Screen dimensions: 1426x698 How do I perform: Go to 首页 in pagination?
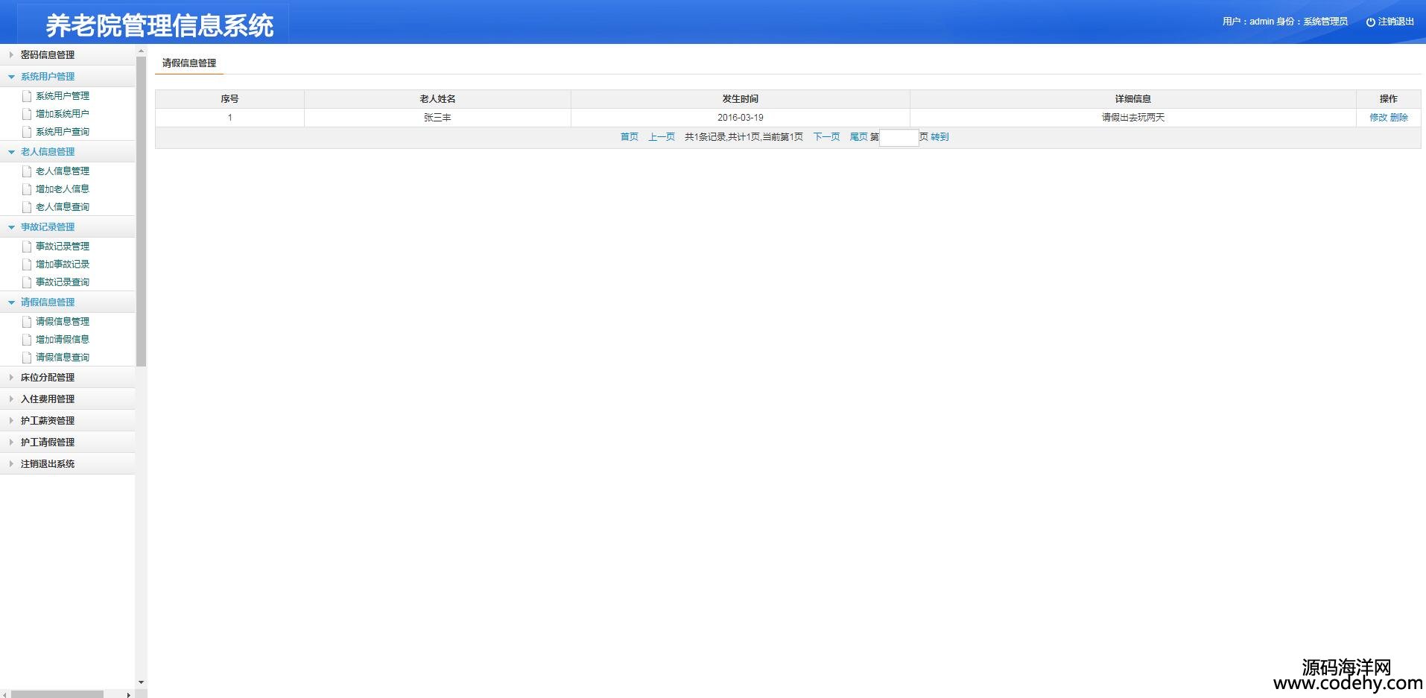click(x=630, y=137)
